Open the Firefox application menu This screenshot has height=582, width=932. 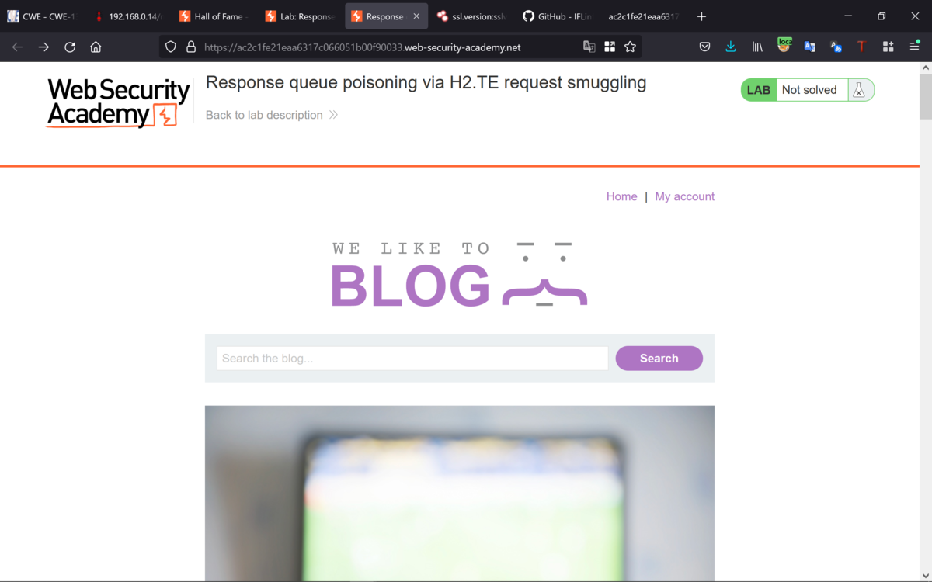(x=915, y=47)
